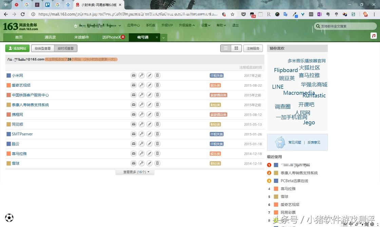The width and height of the screenshot is (380, 227).
Task: Click the trash icon for 携程网
Action: click(157, 114)
